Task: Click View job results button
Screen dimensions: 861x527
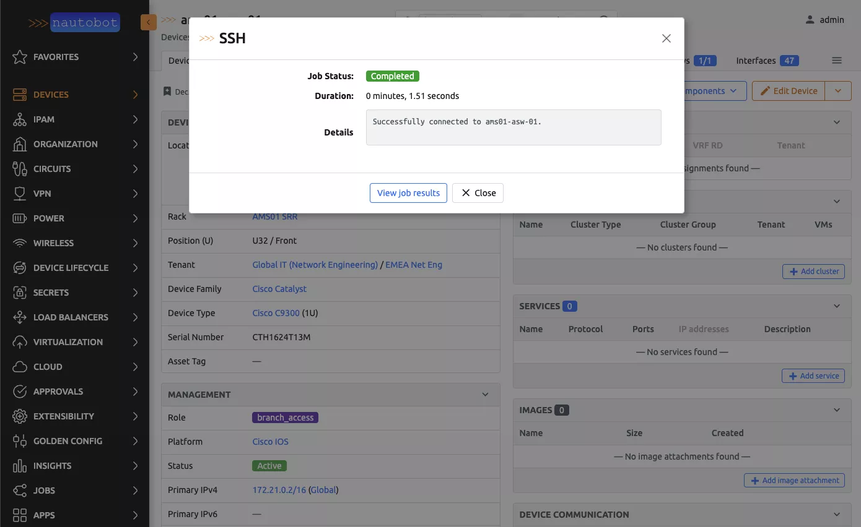Action: 408,193
